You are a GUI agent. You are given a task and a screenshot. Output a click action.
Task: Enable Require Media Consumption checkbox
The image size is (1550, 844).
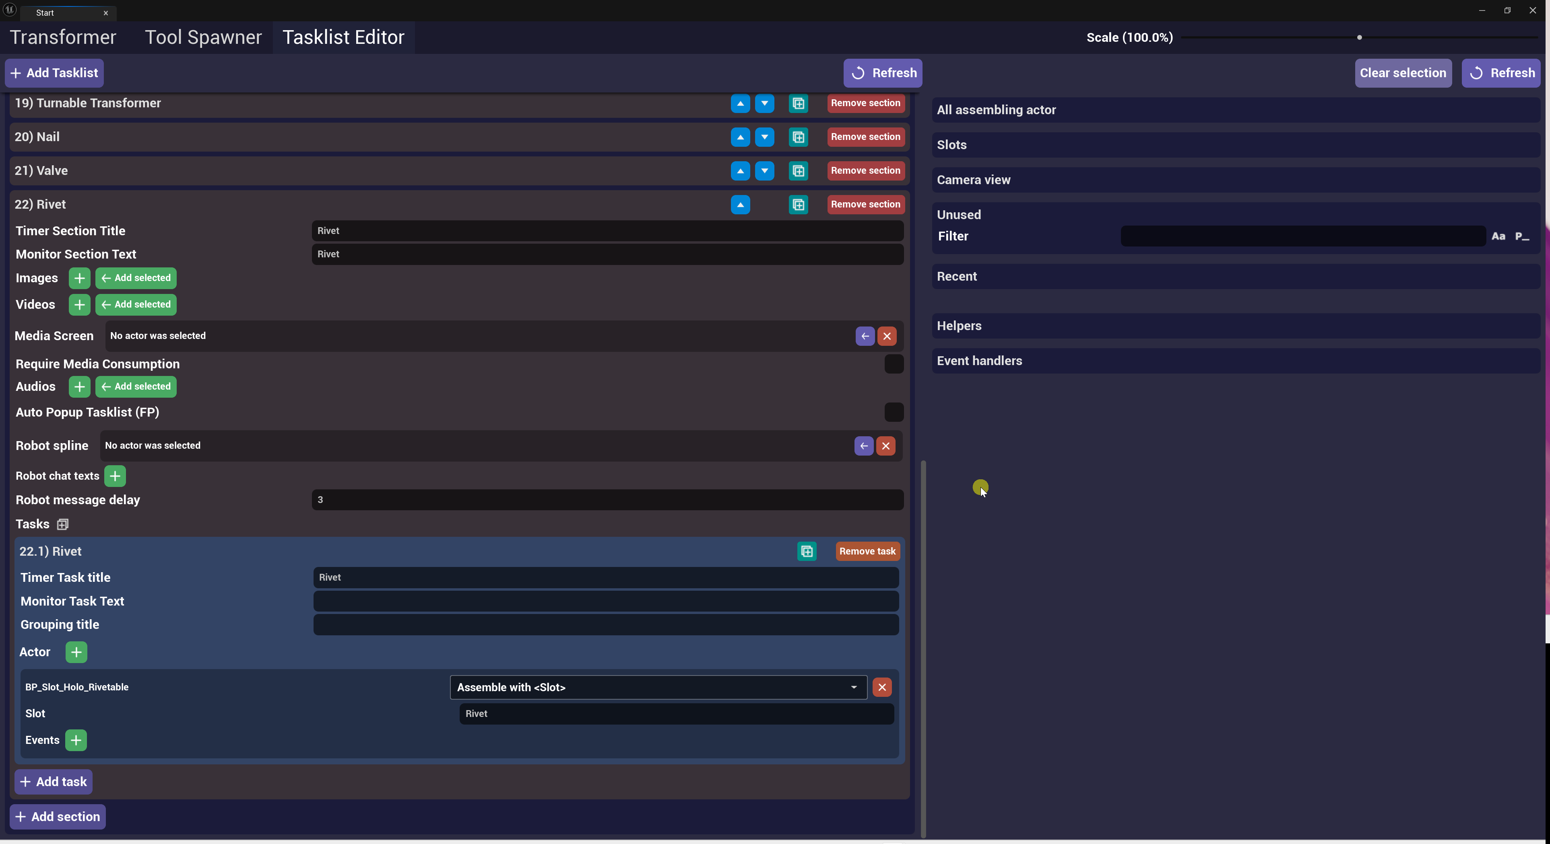pyautogui.click(x=894, y=364)
